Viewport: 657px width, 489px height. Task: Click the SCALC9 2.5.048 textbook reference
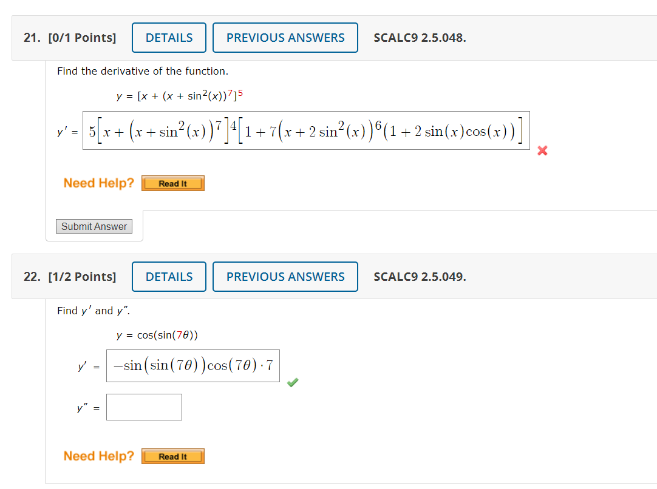[420, 38]
